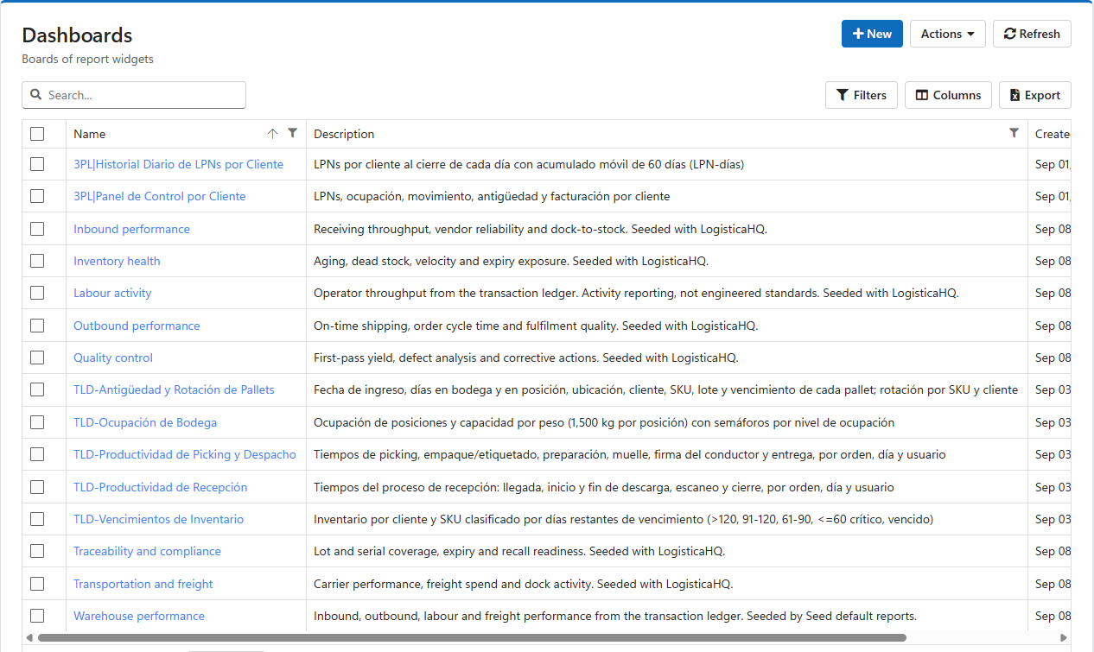
Task: Click description starting "Receiving throughput, vendor reliability"
Action: (540, 229)
